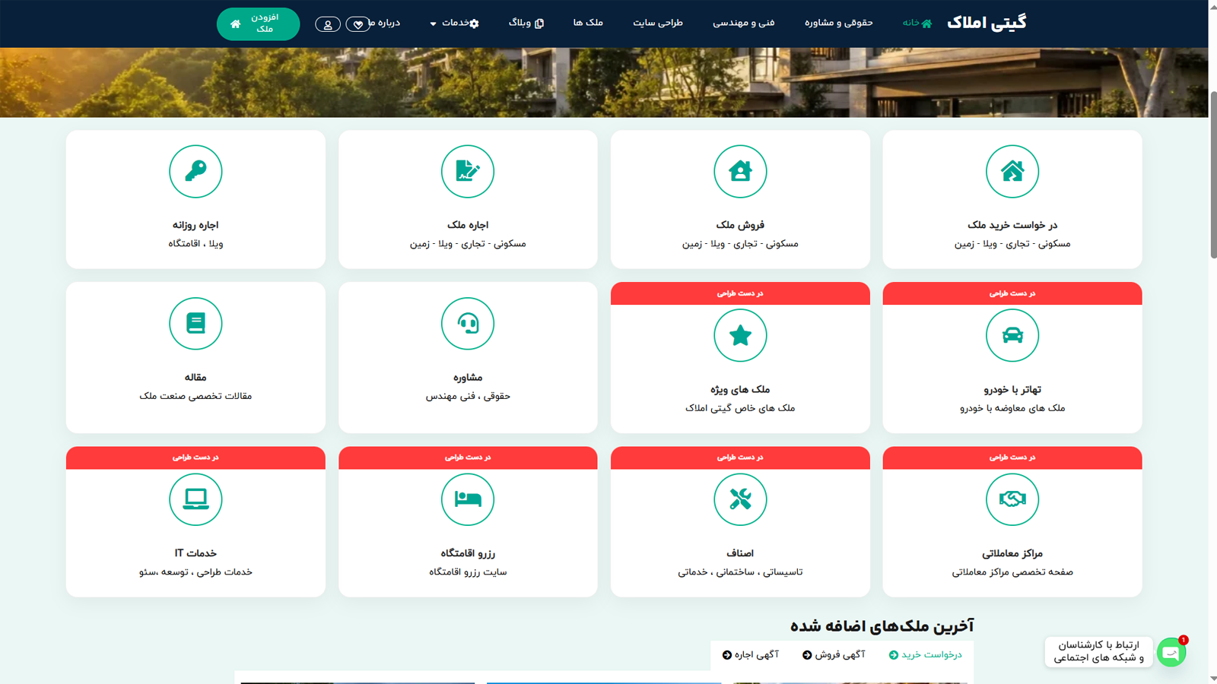The width and height of the screenshot is (1217, 684).
Task: Click the فروش ملک house icon
Action: [740, 172]
